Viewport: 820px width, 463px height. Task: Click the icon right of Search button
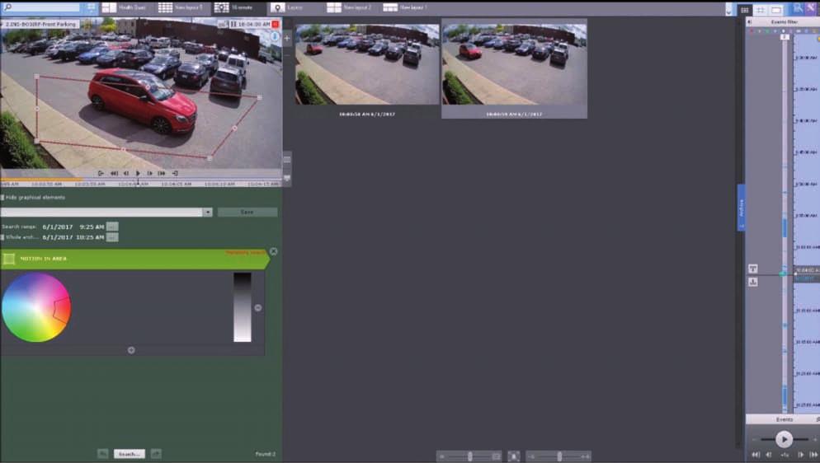point(156,454)
